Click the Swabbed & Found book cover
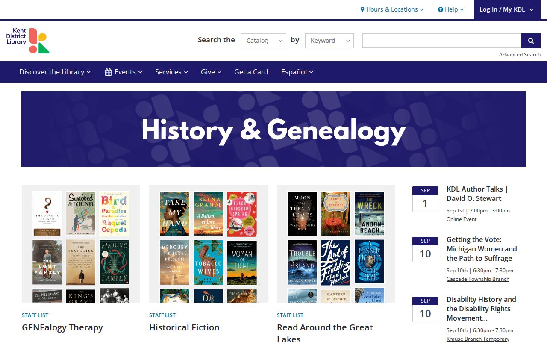This screenshot has width=547, height=342. click(81, 214)
